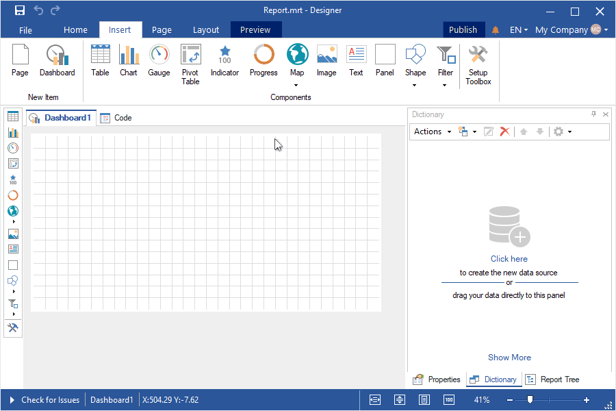Set zoom to 100 percent icon
Screen dimensions: 616x411
pos(449,400)
